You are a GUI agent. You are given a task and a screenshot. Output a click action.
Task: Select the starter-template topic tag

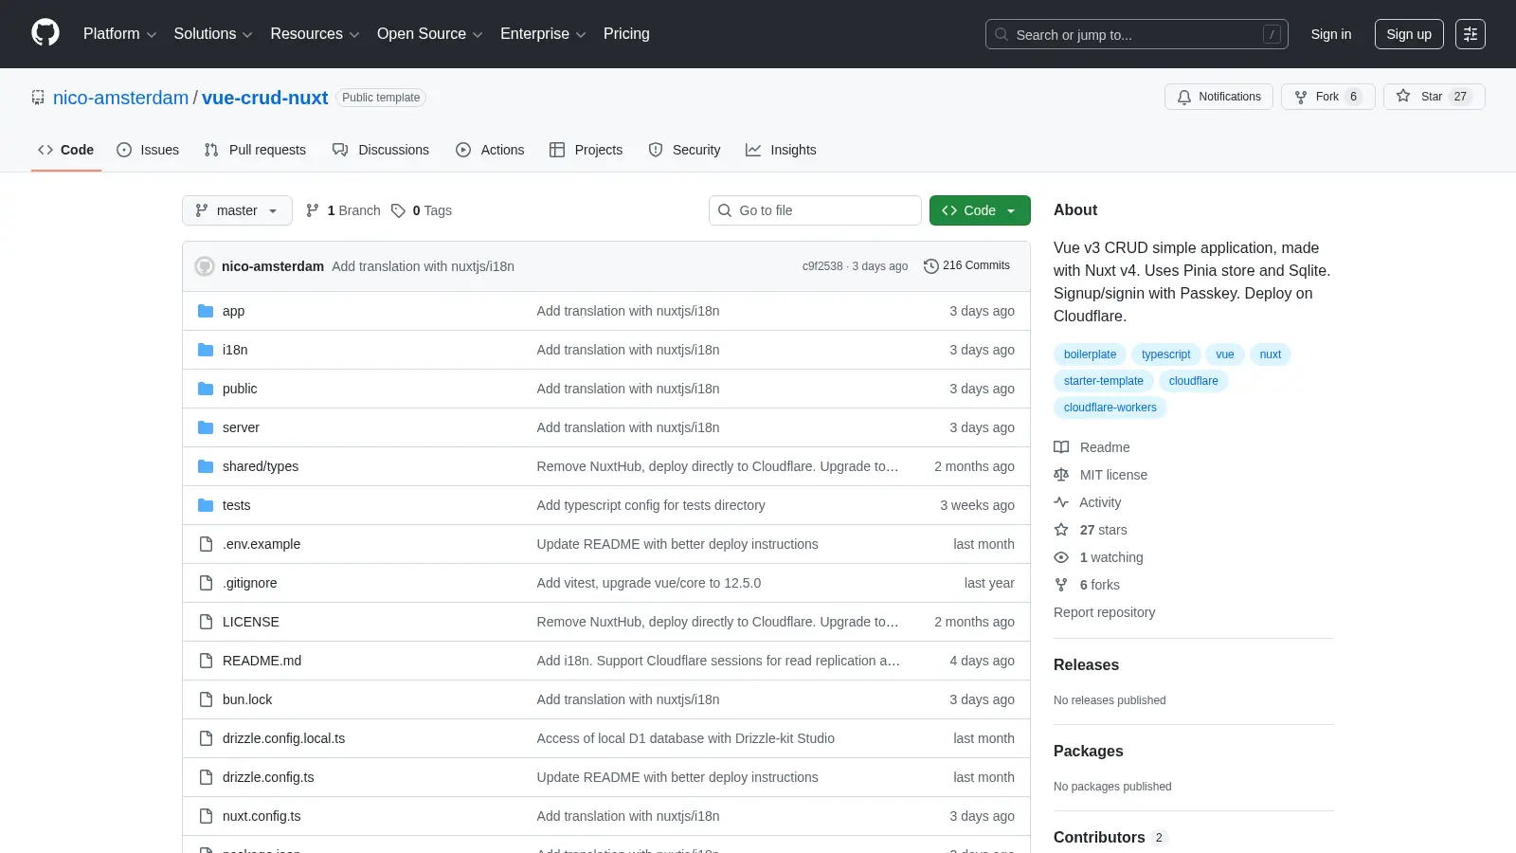1103,381
